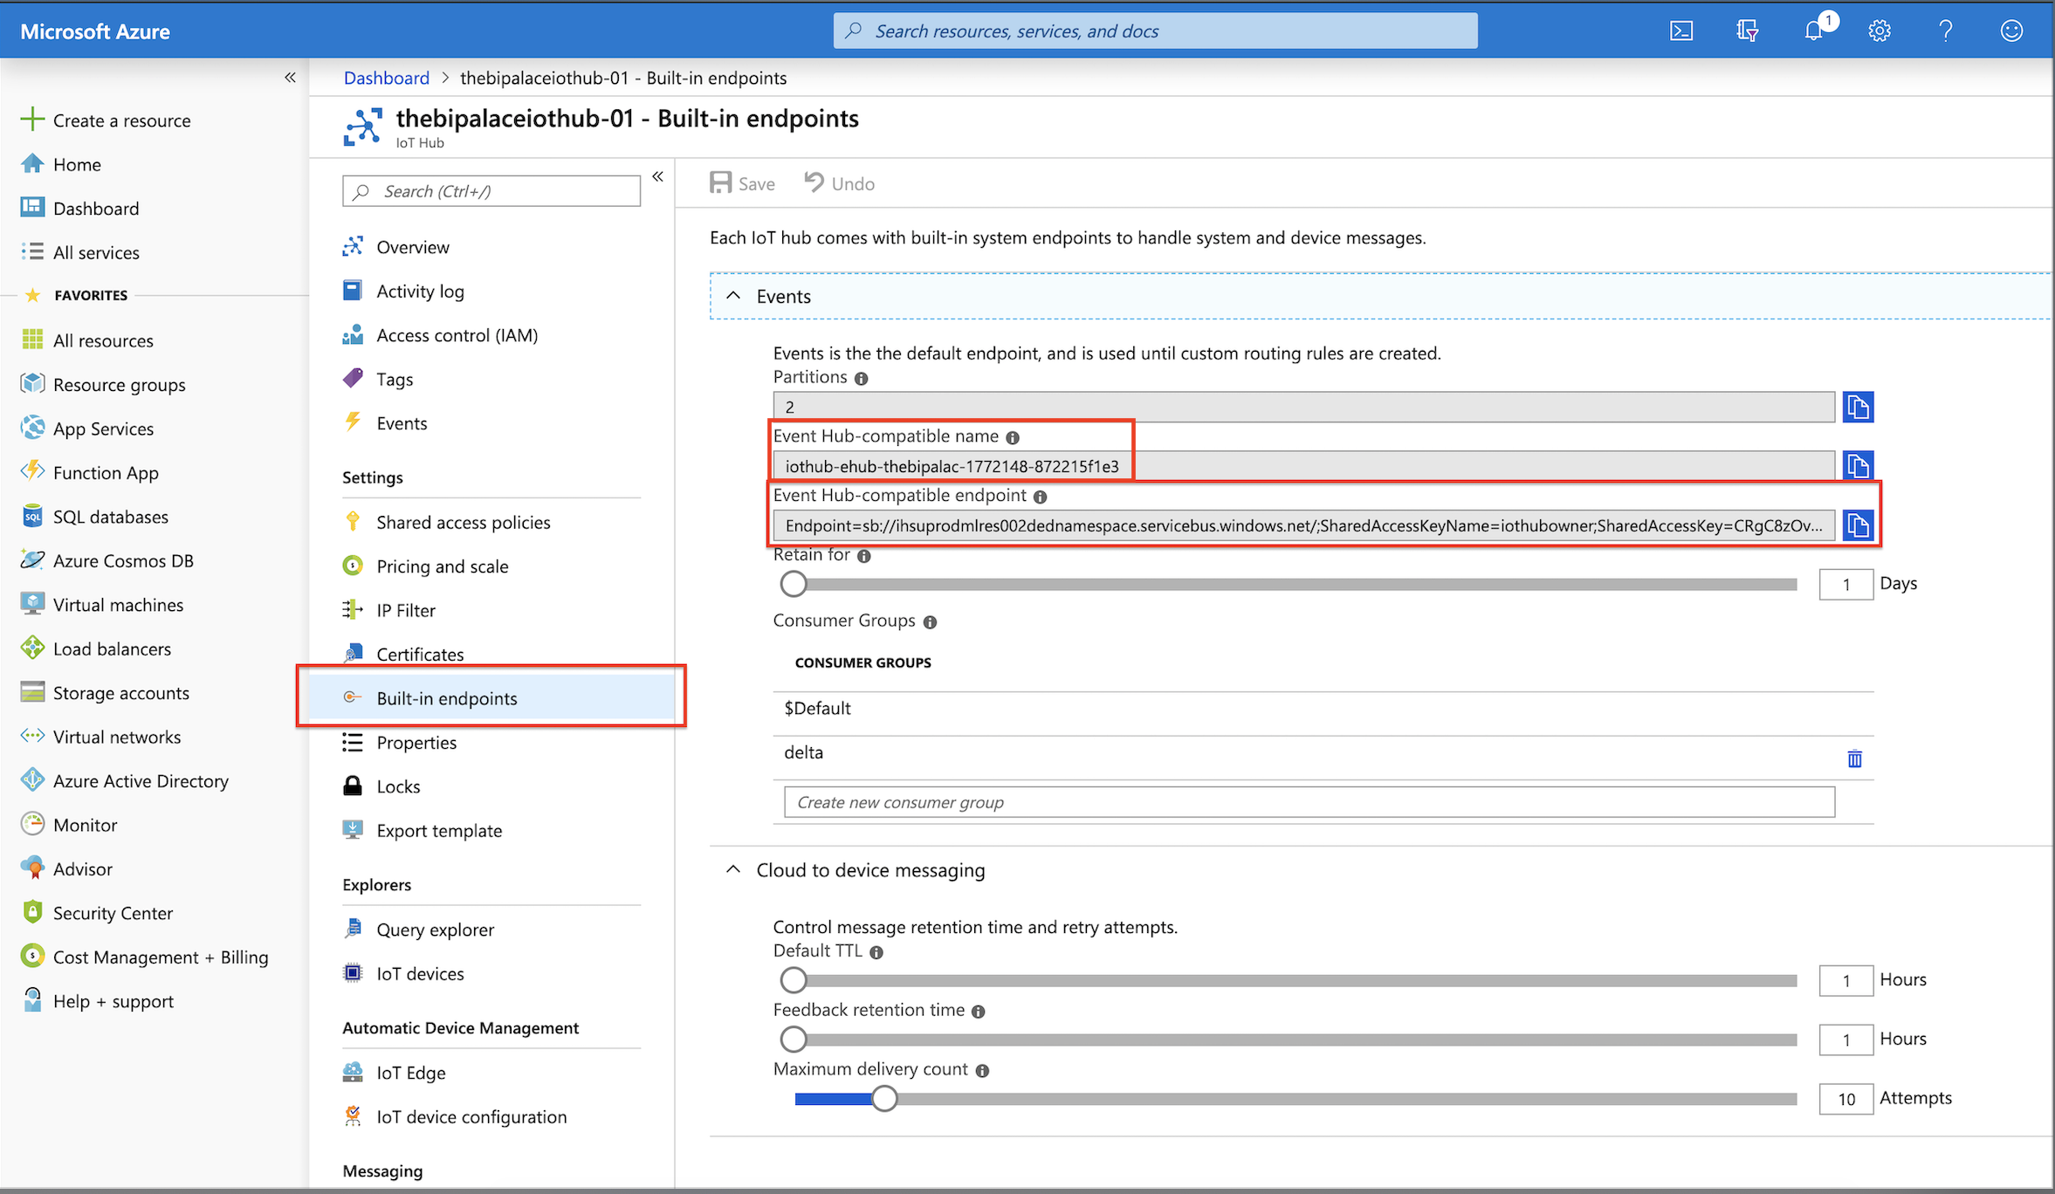Click the Create new consumer group field
Viewport: 2055px width, 1194px height.
point(1309,802)
